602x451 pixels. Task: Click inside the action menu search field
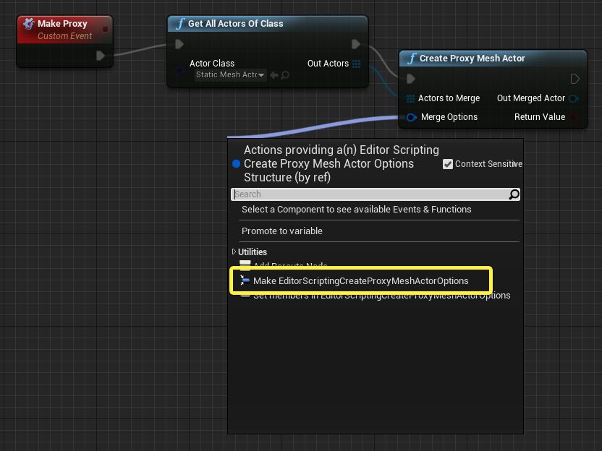(x=362, y=194)
